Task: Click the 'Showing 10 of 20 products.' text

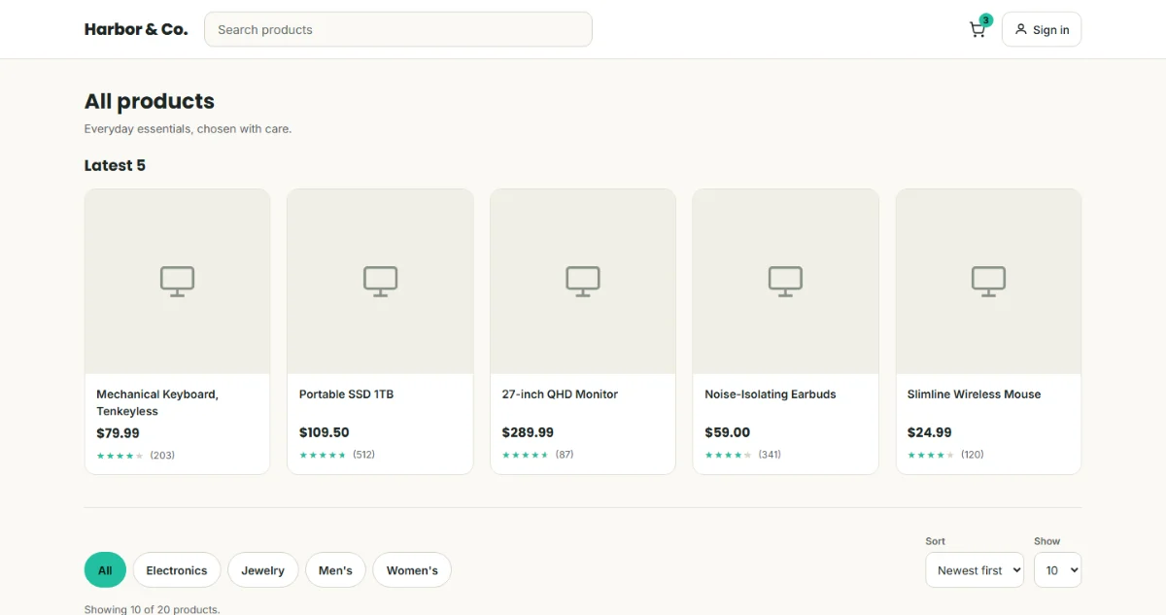Action: (153, 609)
